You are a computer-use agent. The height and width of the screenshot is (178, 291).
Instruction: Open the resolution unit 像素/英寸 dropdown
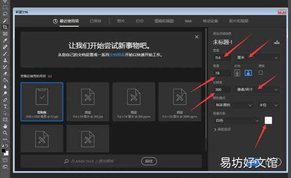tap(257, 90)
